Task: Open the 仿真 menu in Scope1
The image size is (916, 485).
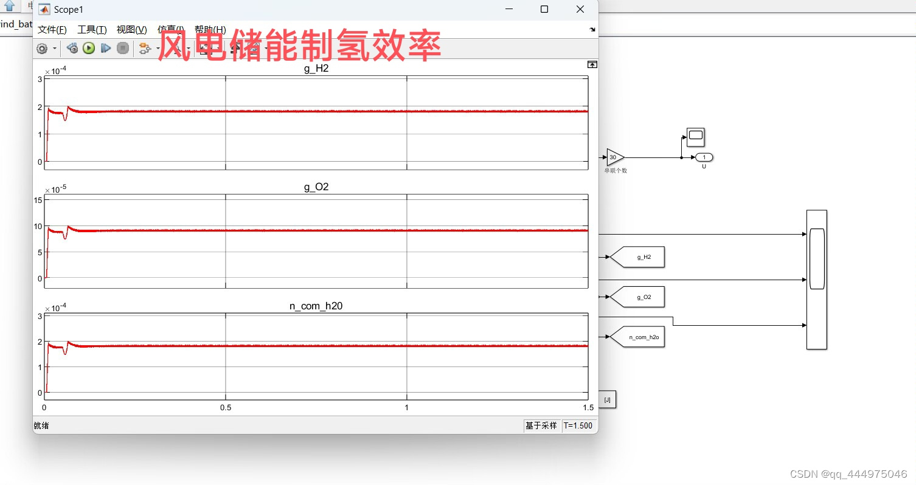Action: [x=171, y=30]
